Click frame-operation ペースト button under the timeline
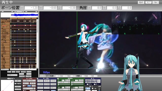Viewport: 162px width, 91px height. 13,72
